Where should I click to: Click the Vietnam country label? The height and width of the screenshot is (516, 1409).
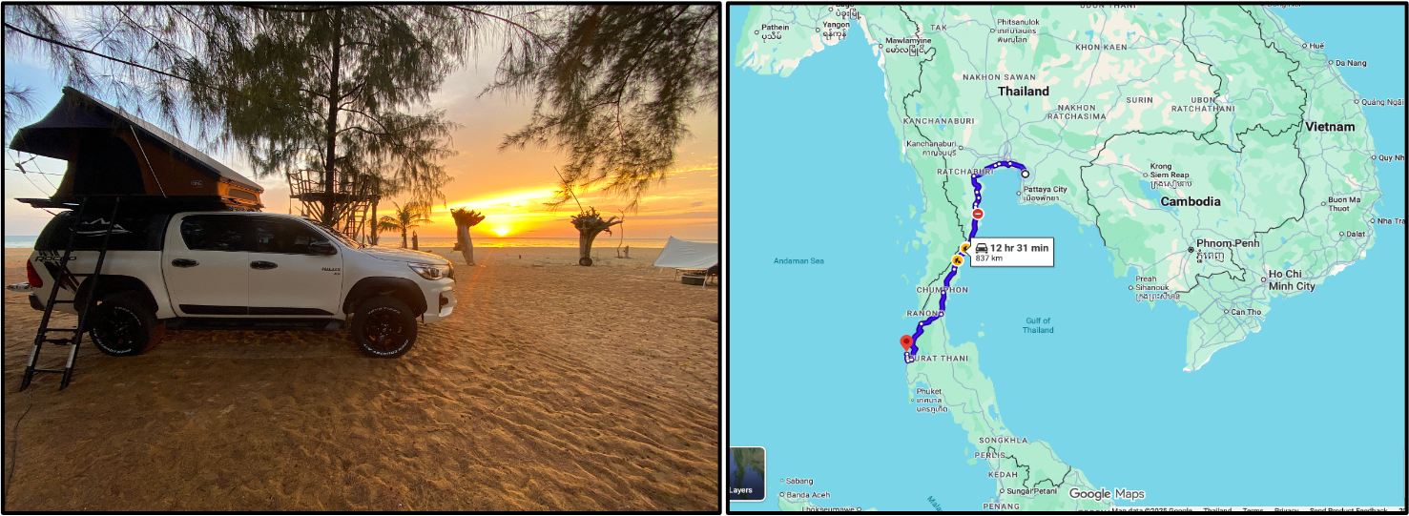tap(1330, 127)
